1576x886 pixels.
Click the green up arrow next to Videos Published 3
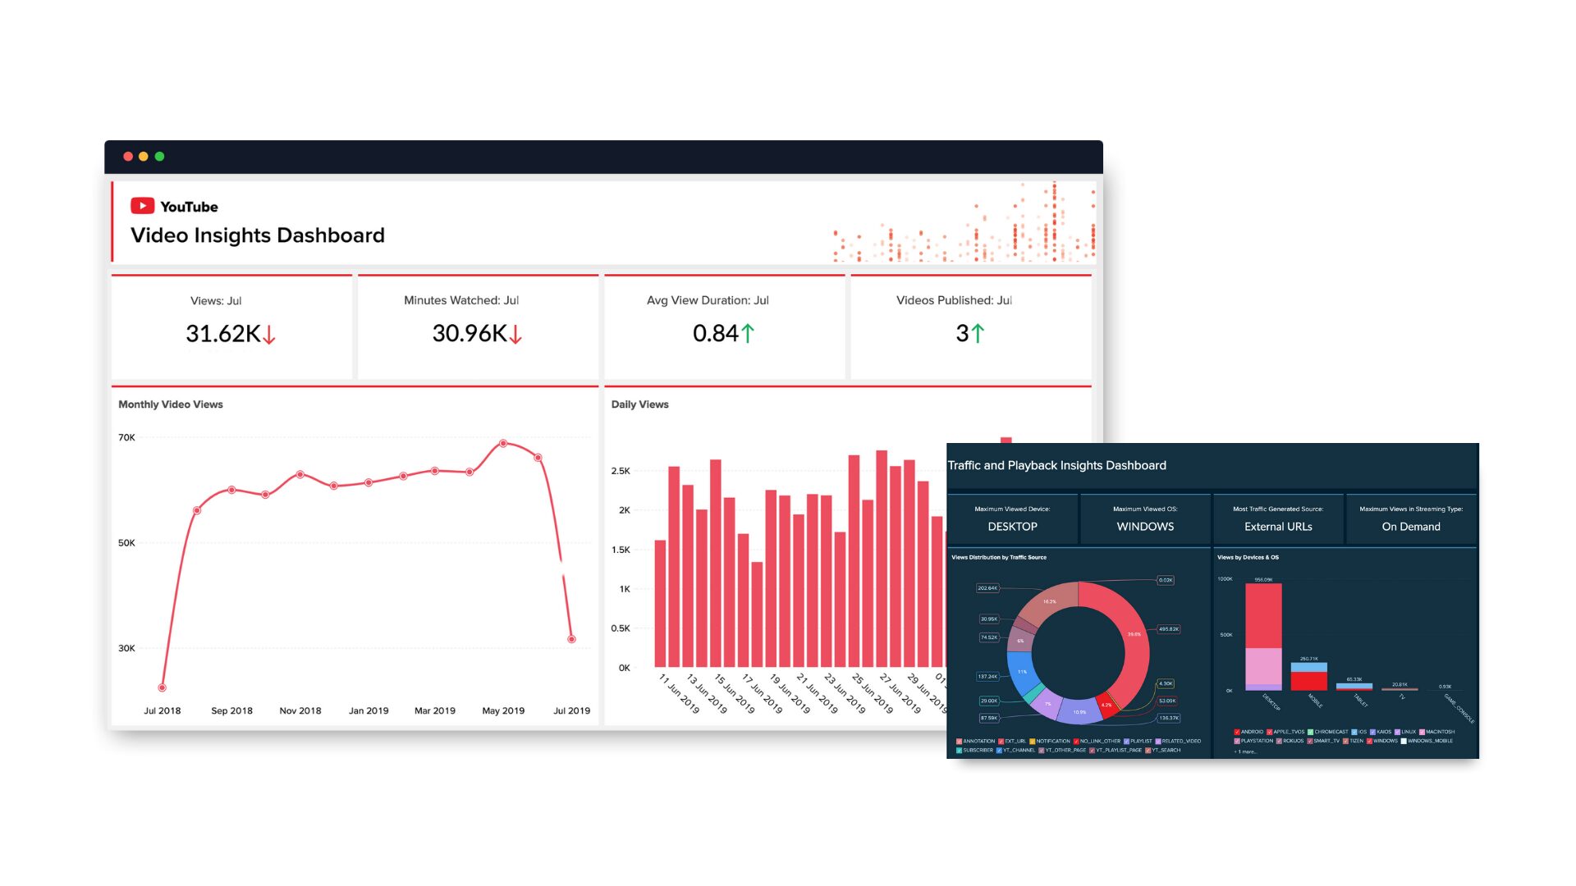(978, 333)
